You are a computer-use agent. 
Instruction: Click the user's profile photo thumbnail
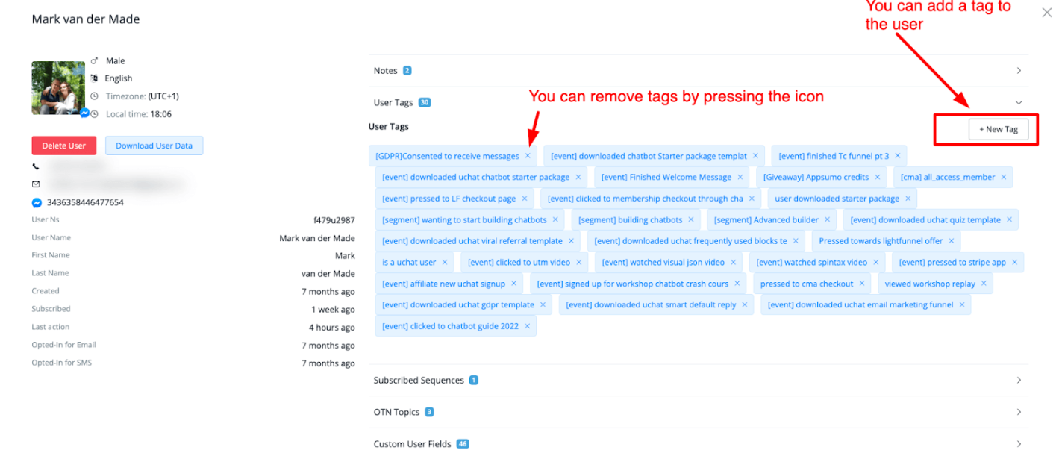(58, 87)
